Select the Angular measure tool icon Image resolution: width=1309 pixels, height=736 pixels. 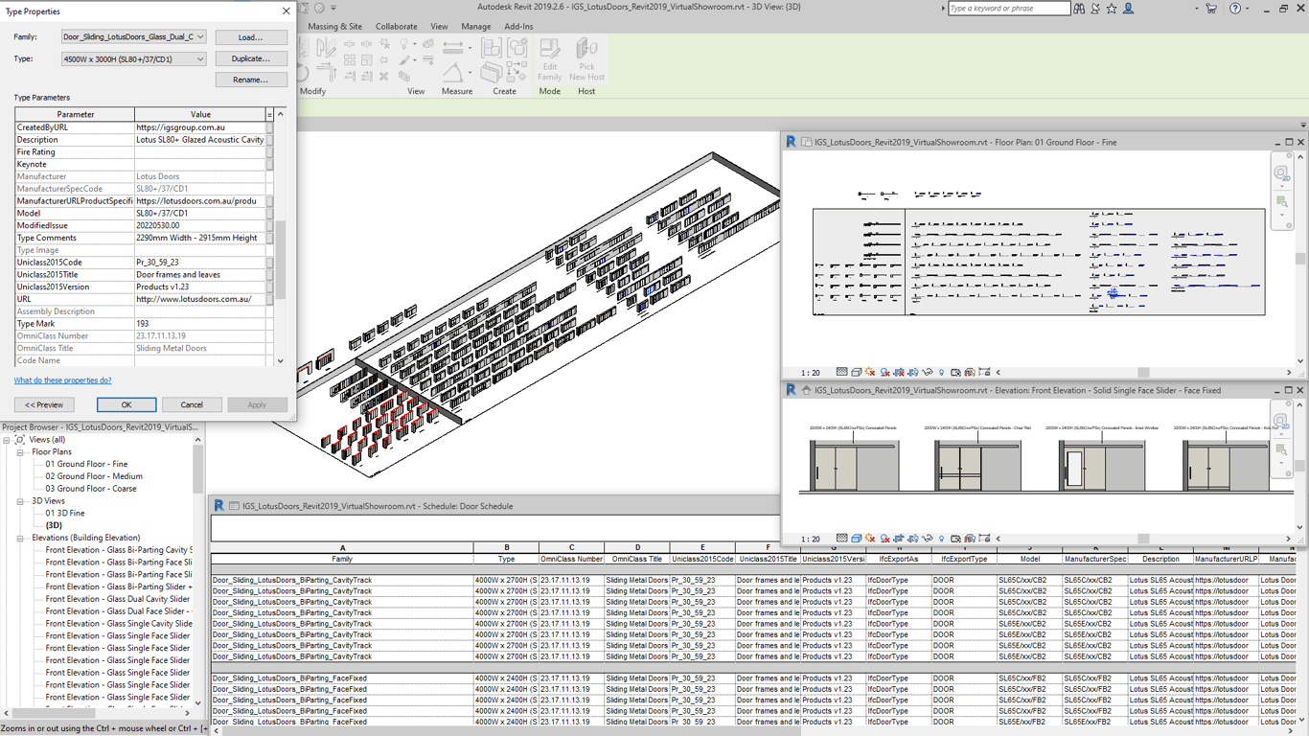[453, 73]
